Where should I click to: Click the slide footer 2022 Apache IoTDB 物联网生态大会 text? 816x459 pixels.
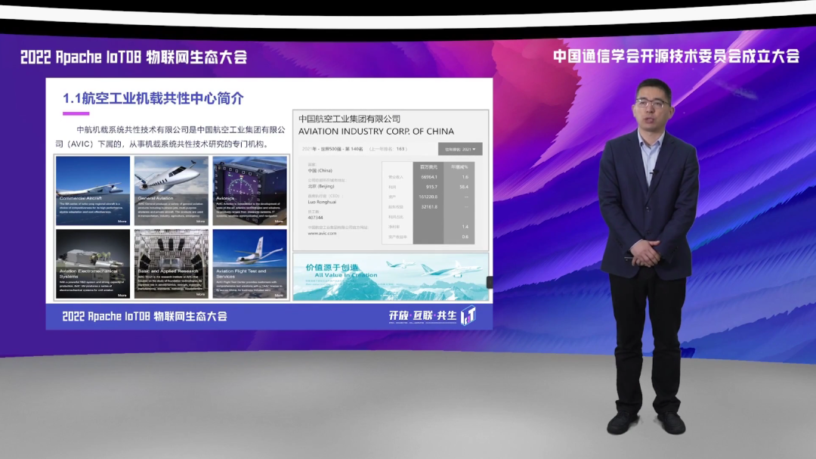(144, 316)
